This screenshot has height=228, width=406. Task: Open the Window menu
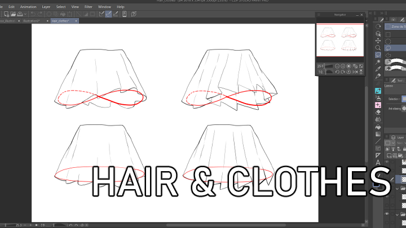(104, 7)
